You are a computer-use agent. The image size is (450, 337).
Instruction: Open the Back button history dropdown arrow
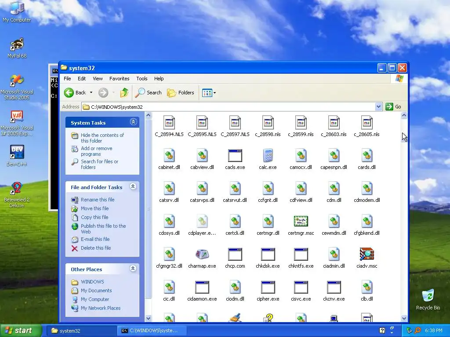(91, 93)
